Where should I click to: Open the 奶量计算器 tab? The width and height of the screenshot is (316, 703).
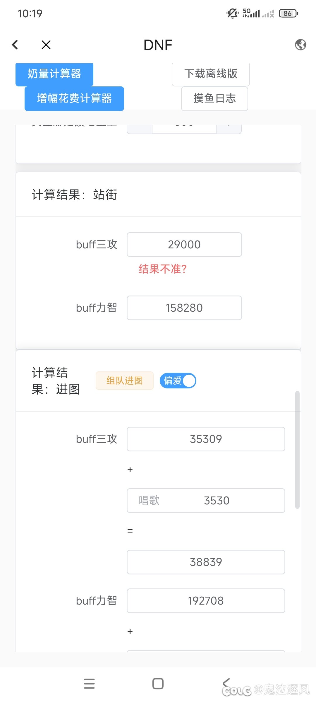point(54,74)
